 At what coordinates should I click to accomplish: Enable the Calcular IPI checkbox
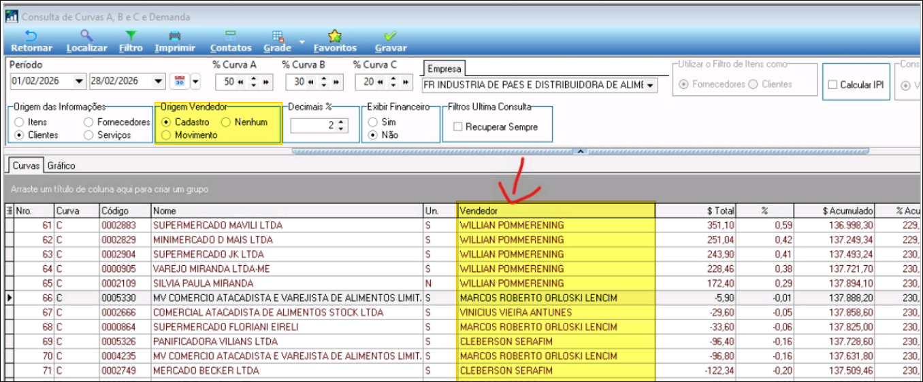click(832, 85)
